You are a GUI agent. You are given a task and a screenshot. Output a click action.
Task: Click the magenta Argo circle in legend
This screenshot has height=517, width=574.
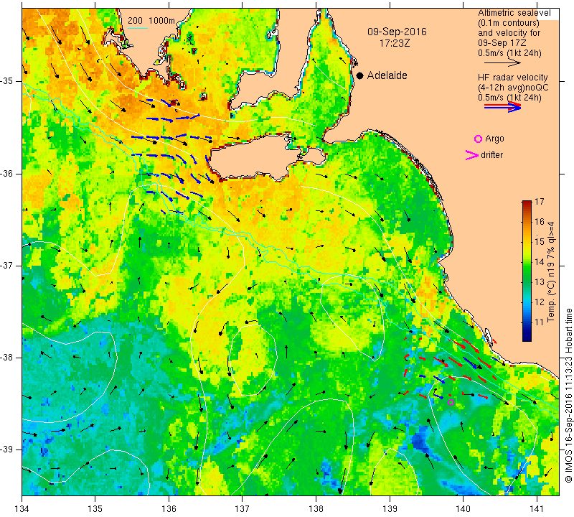[478, 139]
